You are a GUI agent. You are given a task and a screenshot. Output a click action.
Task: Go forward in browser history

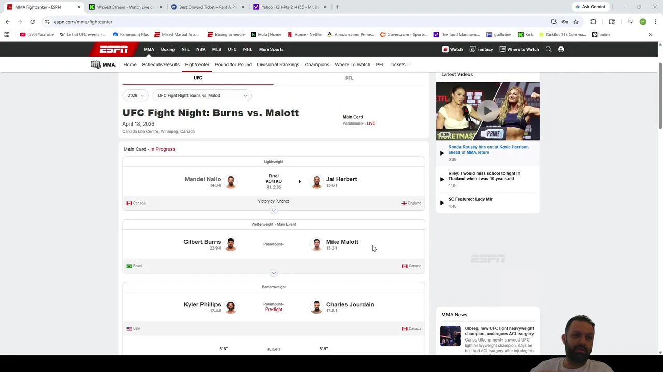coord(20,22)
